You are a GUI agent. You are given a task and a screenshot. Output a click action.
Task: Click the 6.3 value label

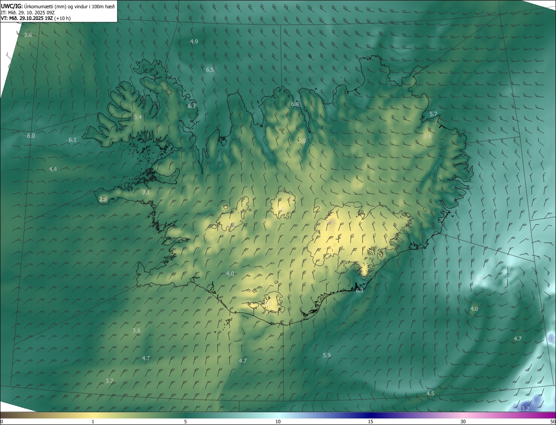(192, 106)
